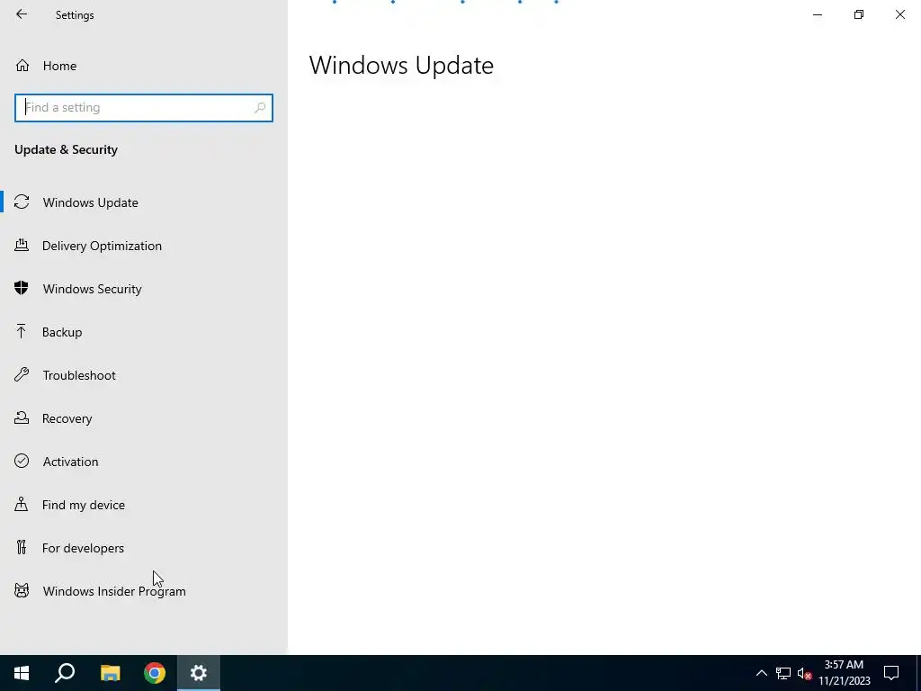Open Windows Insider Program settings
Image resolution: width=921 pixels, height=691 pixels.
[x=144, y=591]
